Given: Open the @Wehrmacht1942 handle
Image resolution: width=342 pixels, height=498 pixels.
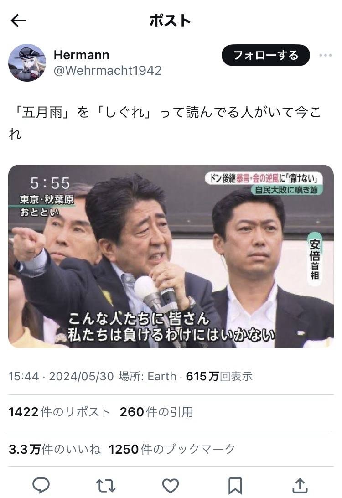Looking at the screenshot, I should coord(108,71).
